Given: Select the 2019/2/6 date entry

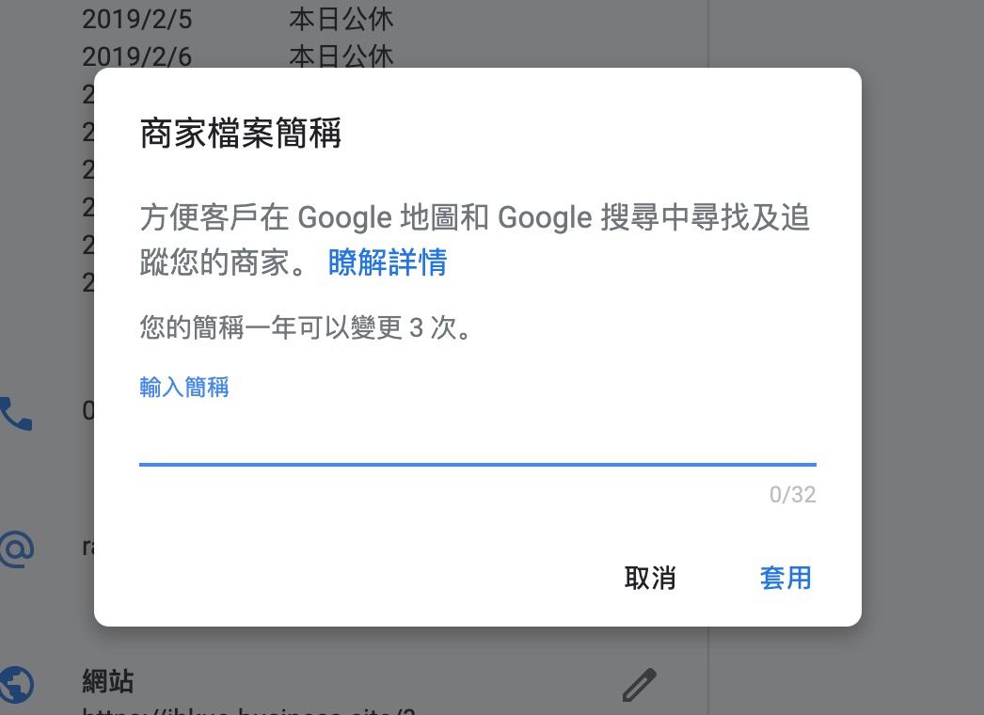Looking at the screenshot, I should pyautogui.click(x=136, y=56).
